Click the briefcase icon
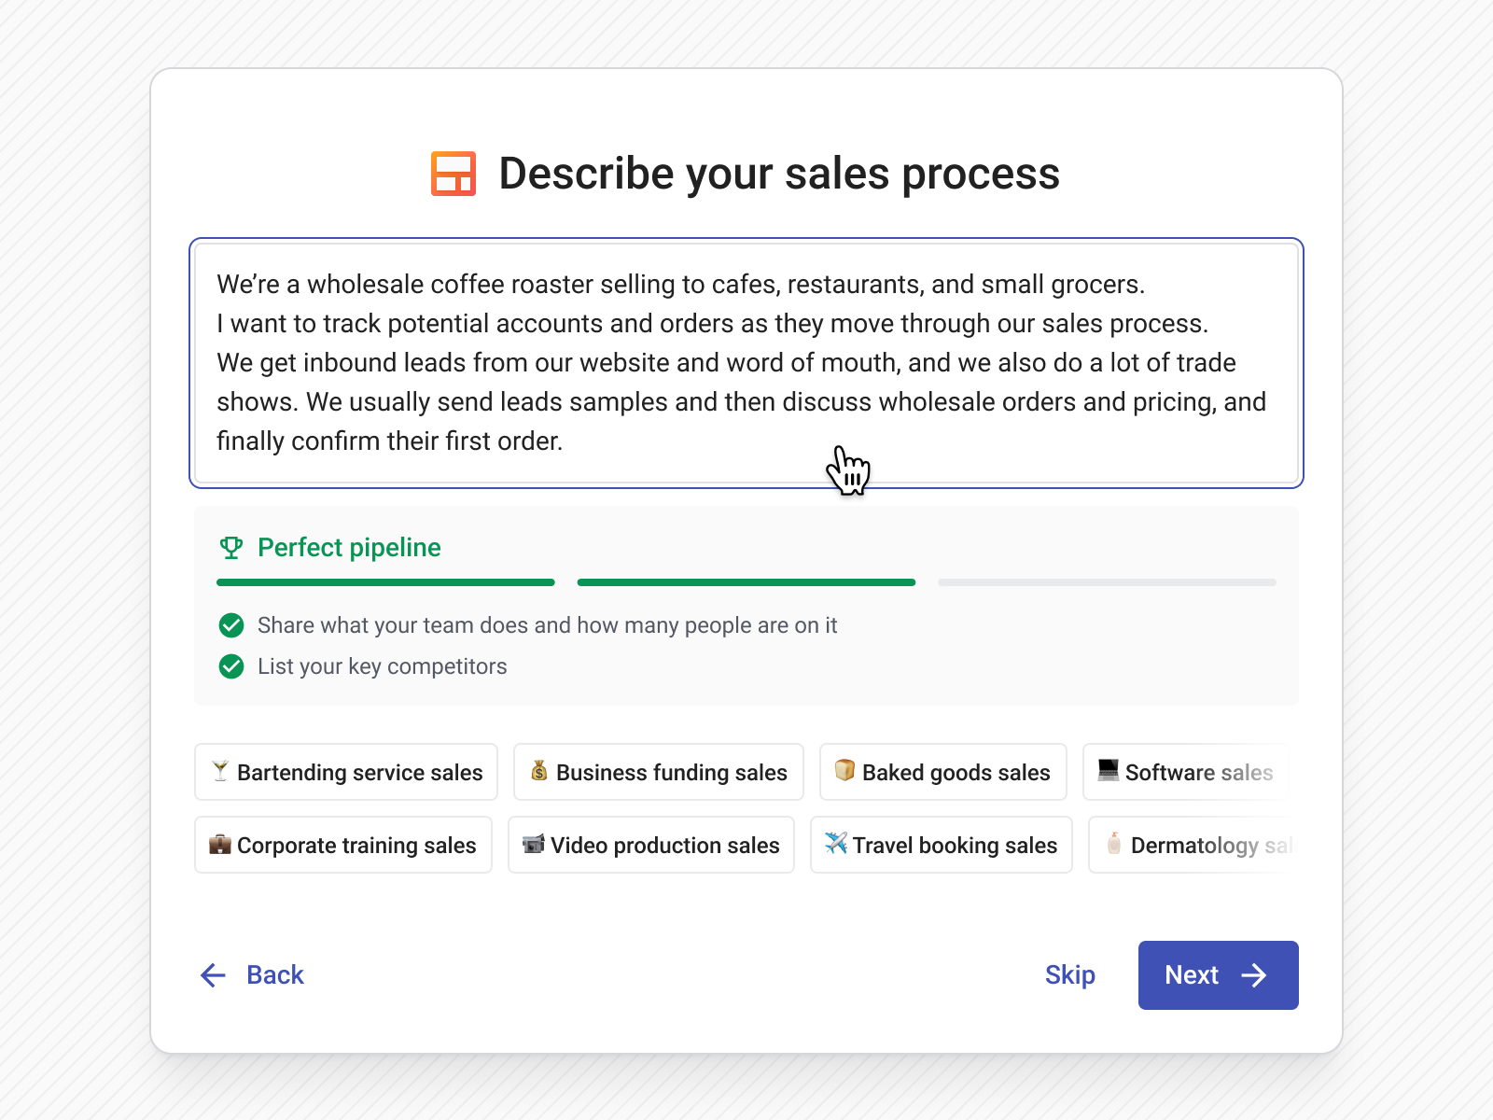The width and height of the screenshot is (1493, 1120). pos(220,845)
